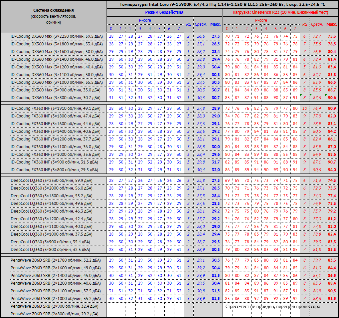Select the red load 'P-core' header
339x318 pixels.
click(261, 20)
